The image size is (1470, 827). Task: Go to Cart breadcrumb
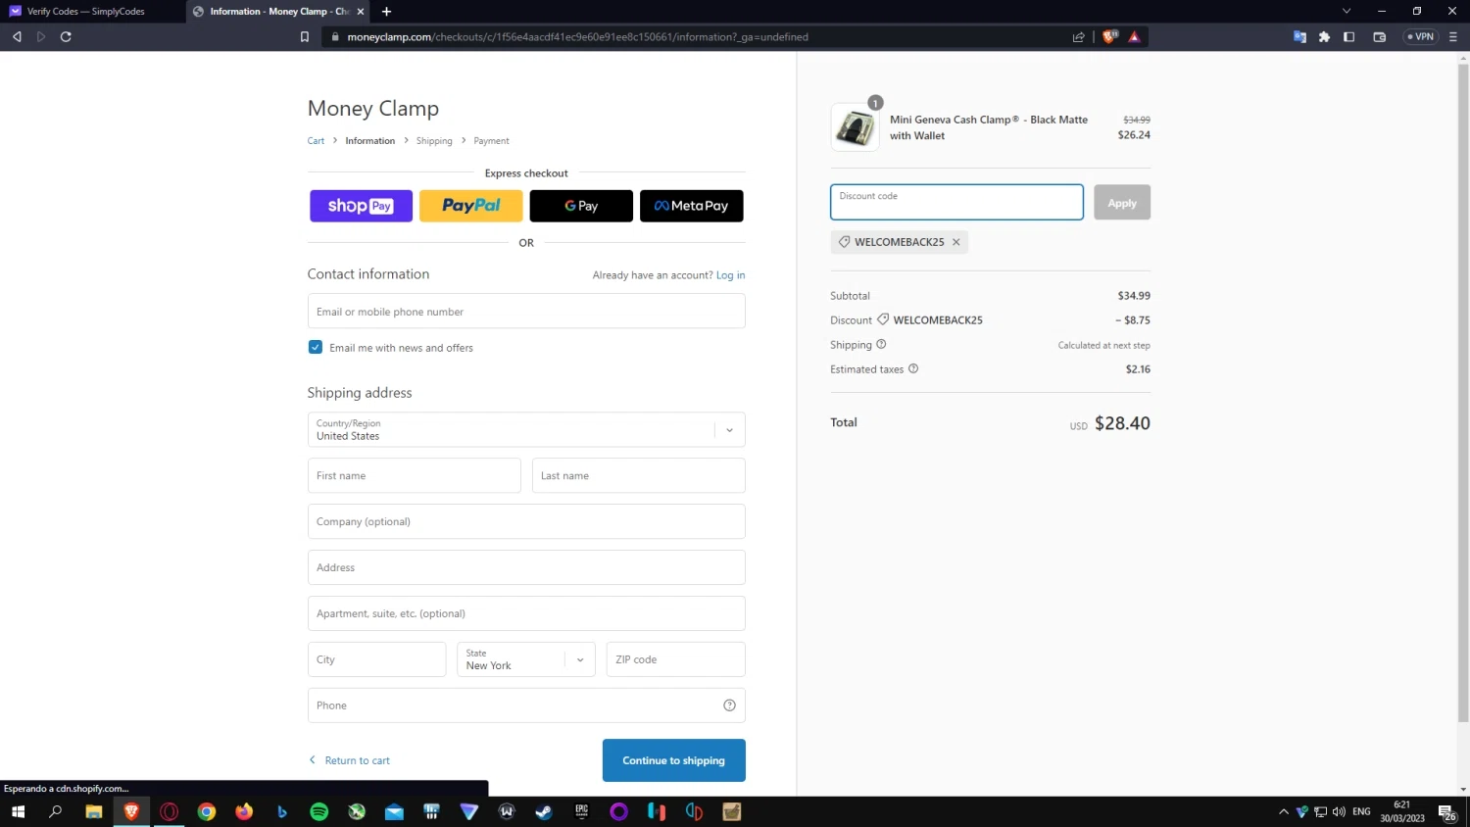316,141
